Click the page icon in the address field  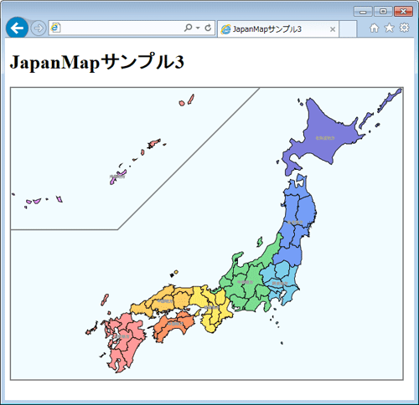[x=55, y=28]
